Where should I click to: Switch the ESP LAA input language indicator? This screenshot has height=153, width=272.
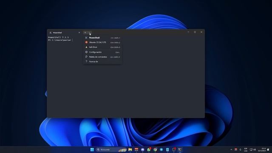pos(246,150)
